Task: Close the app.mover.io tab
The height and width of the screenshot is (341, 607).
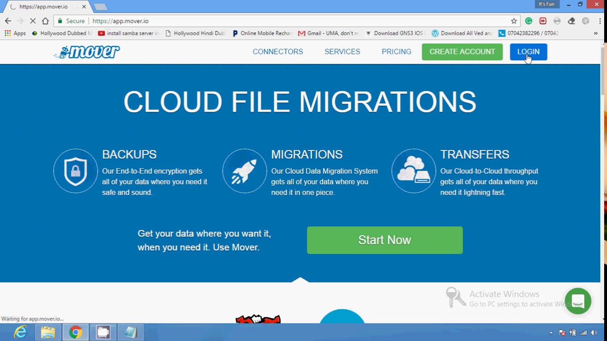Action: 84,7
